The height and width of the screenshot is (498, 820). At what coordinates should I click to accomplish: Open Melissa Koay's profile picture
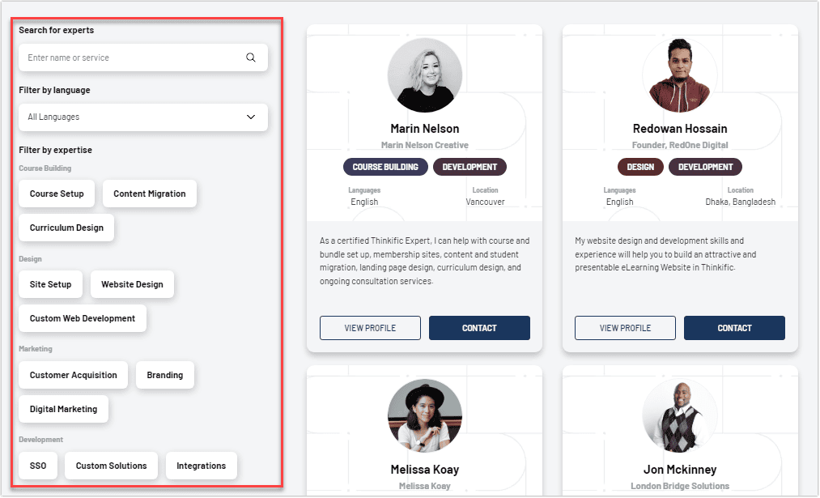click(425, 416)
